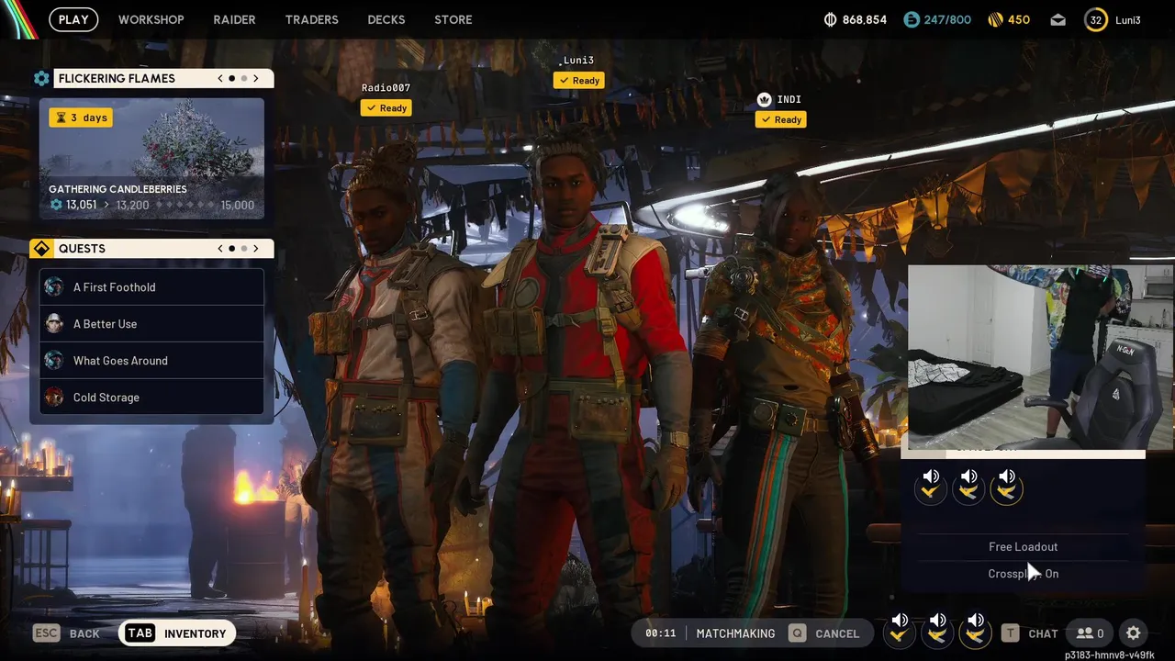Screen dimensions: 1175x661
Task: Open INVENTORY with the TAB button
Action: pyautogui.click(x=176, y=633)
